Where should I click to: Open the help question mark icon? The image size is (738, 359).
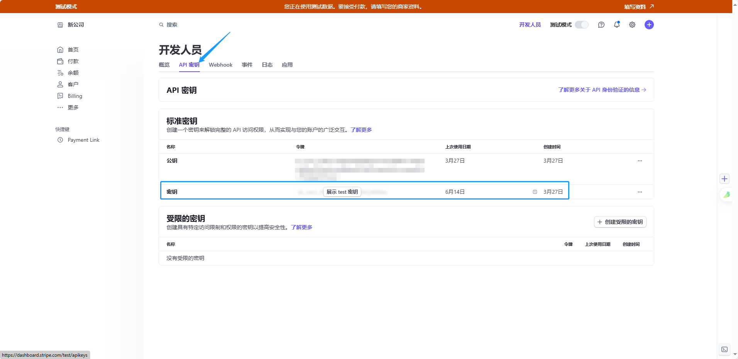pos(601,25)
